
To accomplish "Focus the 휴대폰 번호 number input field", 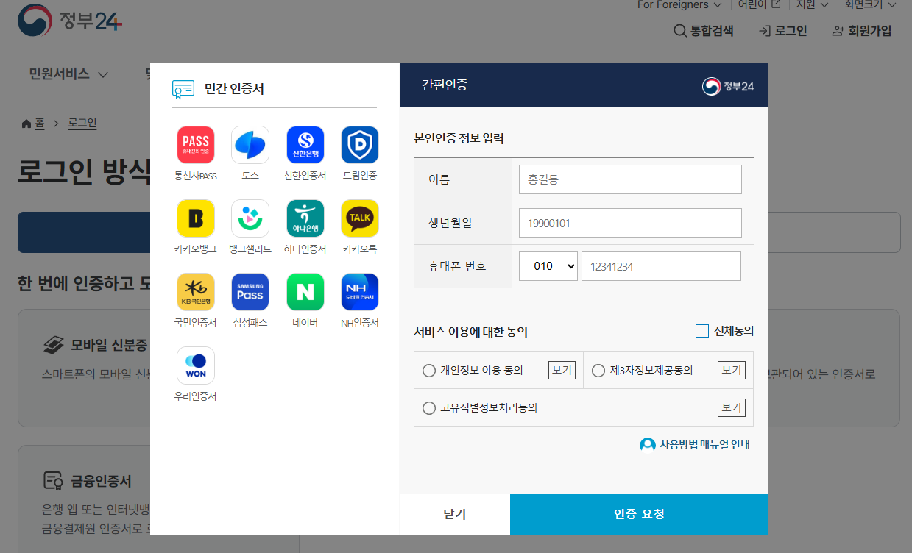I will point(661,266).
